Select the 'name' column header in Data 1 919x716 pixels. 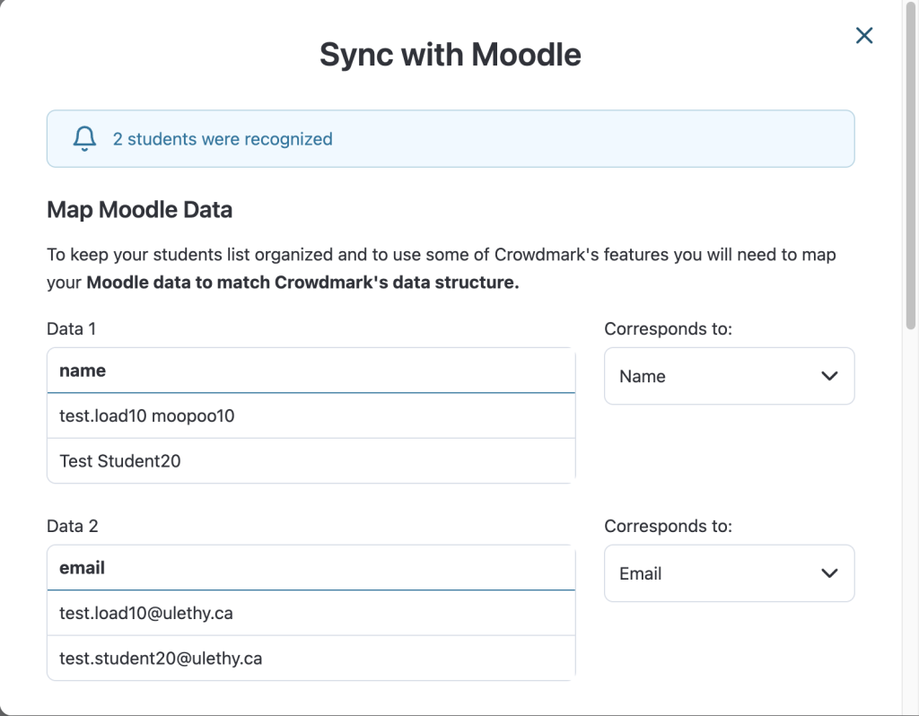[x=311, y=371]
